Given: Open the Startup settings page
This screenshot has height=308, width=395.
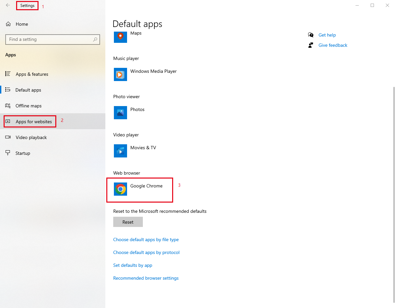Looking at the screenshot, I should point(23,153).
